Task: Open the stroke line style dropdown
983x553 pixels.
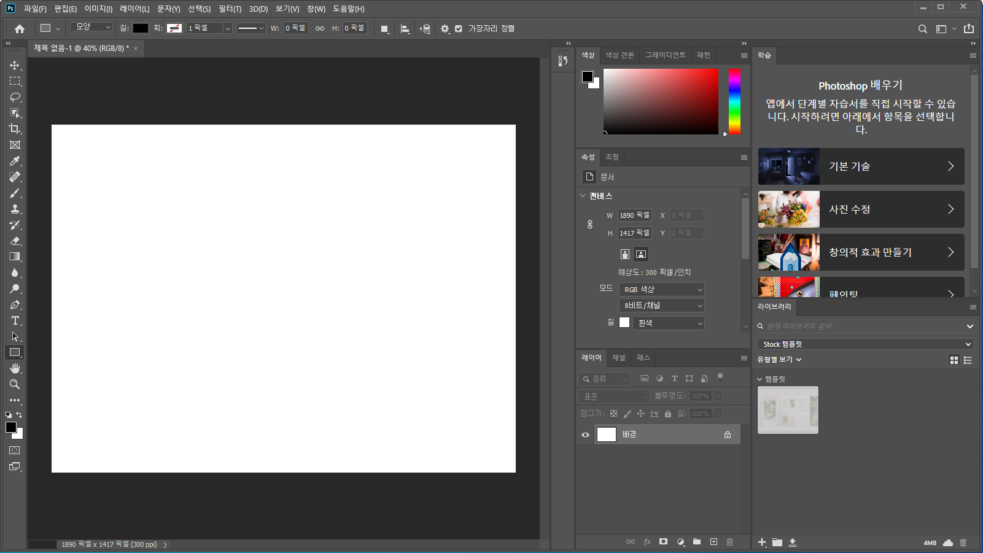Action: tap(251, 28)
